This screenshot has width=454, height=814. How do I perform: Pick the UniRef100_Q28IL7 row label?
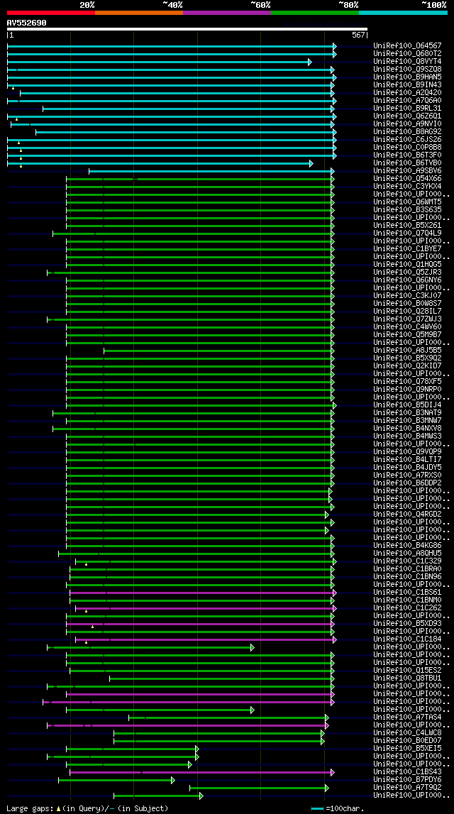click(x=407, y=311)
